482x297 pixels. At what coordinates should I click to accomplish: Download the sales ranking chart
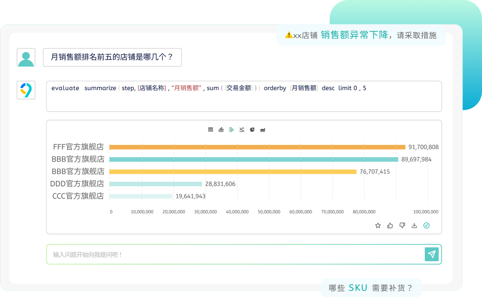tap(414, 225)
